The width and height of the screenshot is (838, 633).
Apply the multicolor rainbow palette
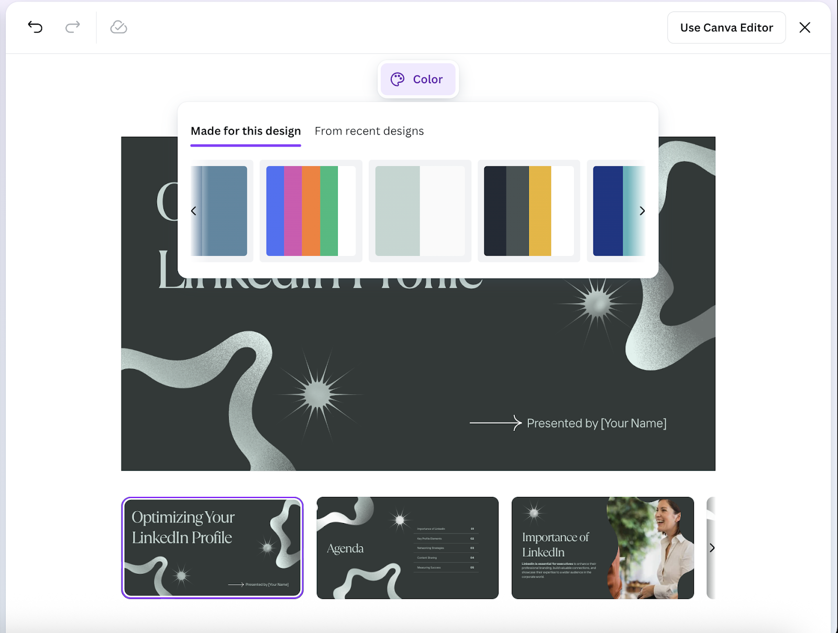[311, 211]
